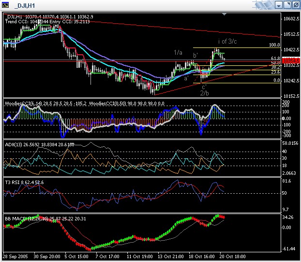
Task: Click the 'i of 3/c' wave label
Action: click(227, 41)
